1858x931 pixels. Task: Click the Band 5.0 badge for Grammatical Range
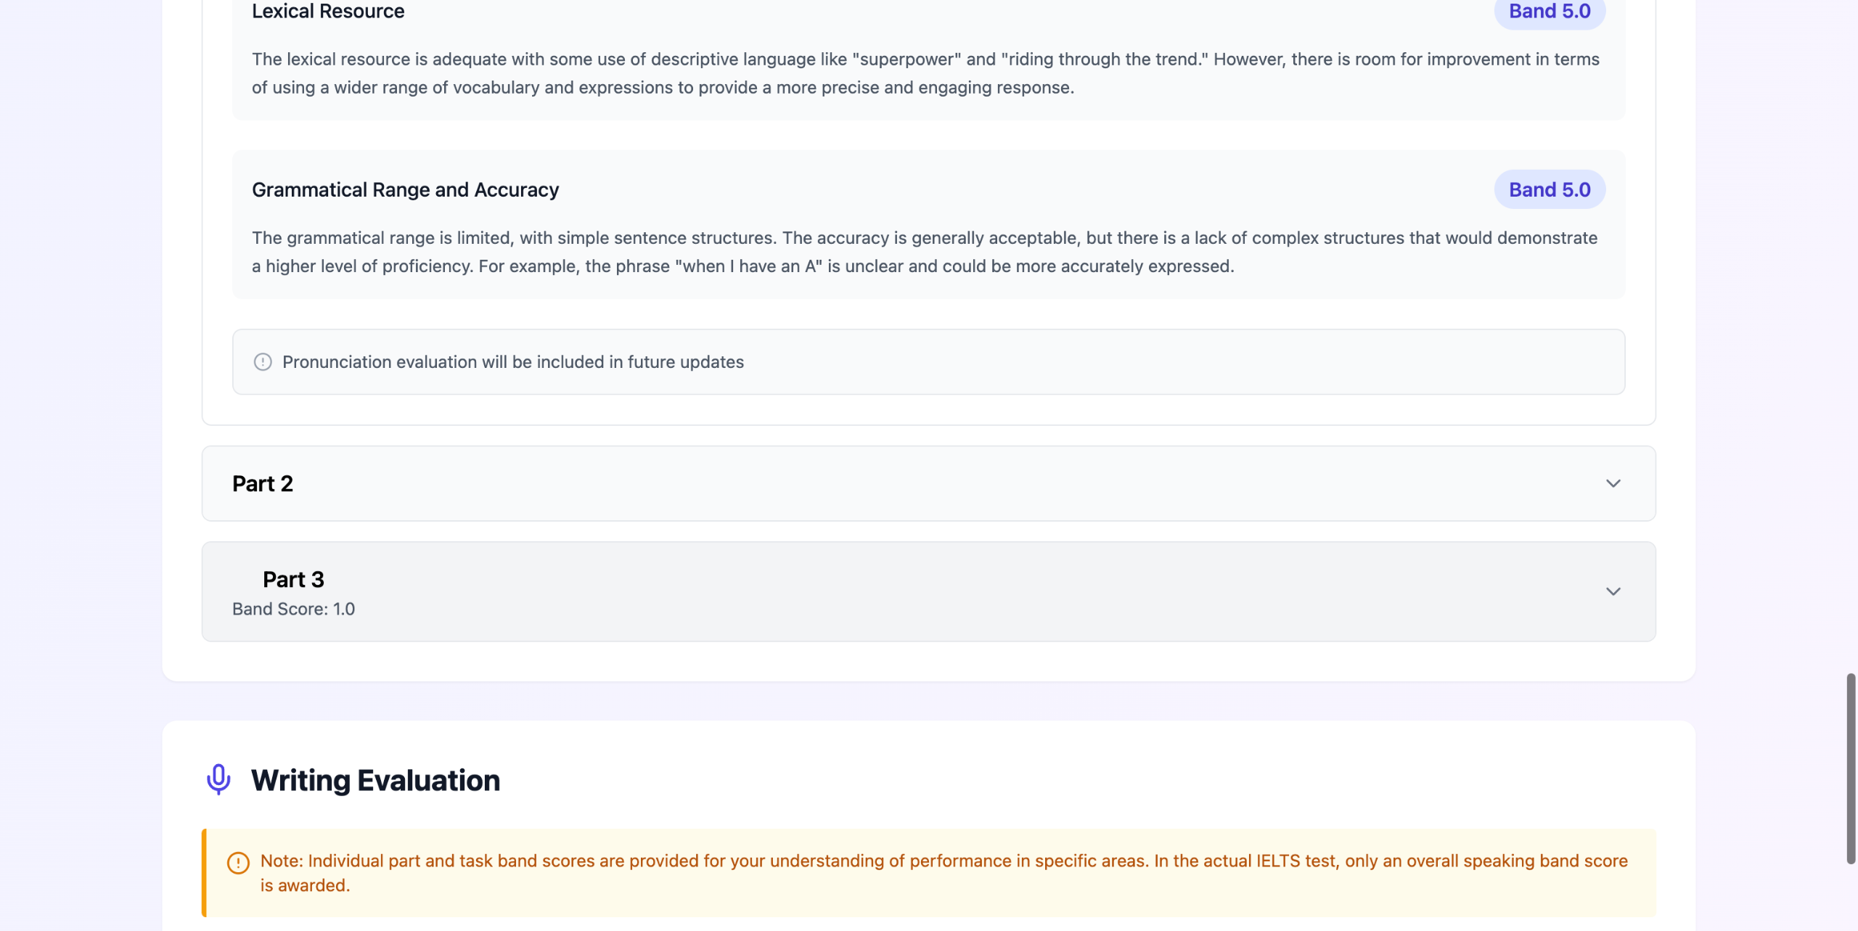(1550, 189)
